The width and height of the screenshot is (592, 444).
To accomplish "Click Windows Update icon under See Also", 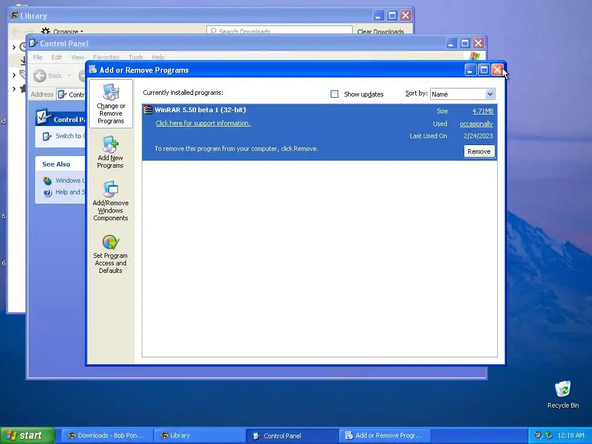I will [x=47, y=180].
